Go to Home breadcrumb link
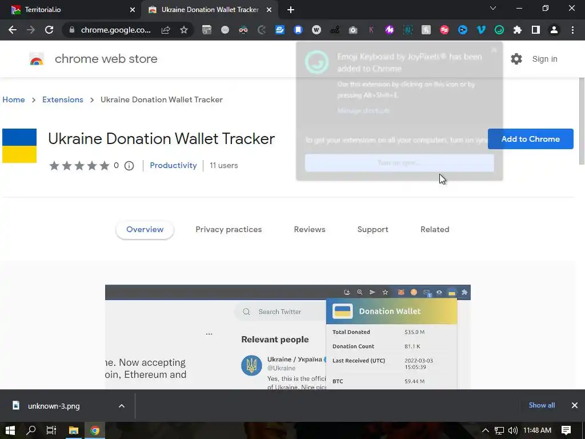 [x=14, y=99]
